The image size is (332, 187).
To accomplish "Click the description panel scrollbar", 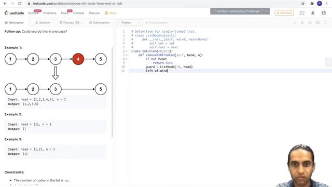I will [x=112, y=92].
